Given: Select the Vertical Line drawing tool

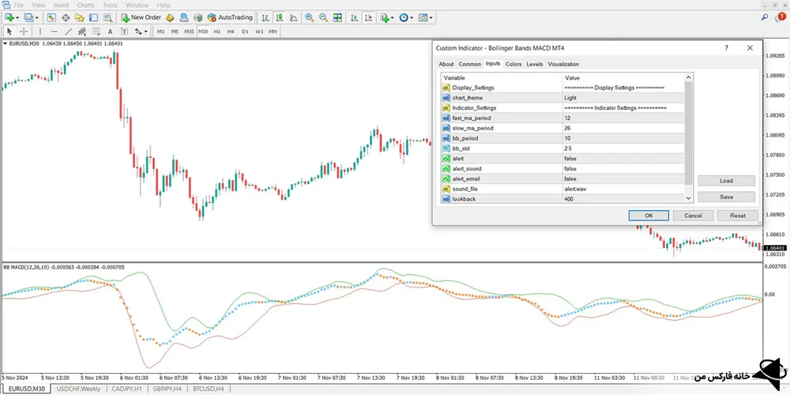Looking at the screenshot, I should click(x=40, y=32).
